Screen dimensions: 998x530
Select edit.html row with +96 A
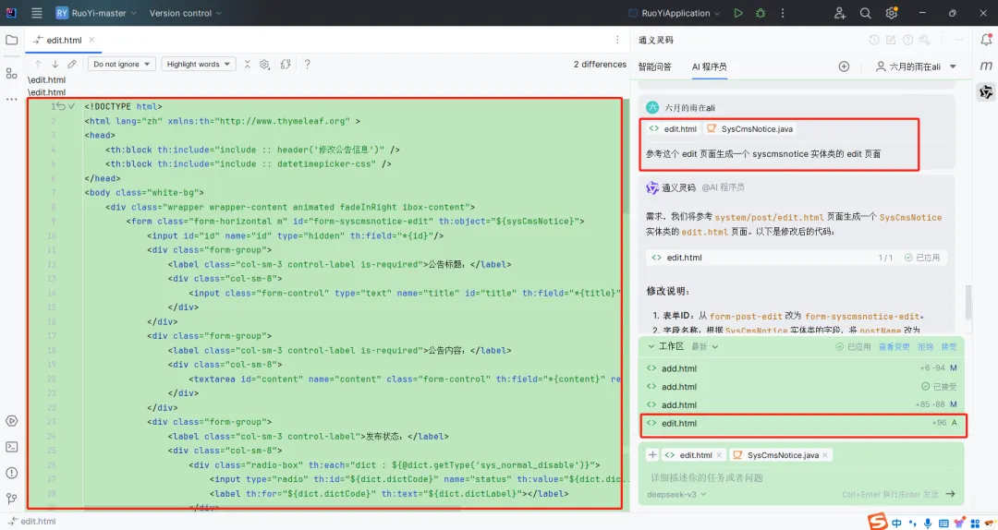point(802,423)
